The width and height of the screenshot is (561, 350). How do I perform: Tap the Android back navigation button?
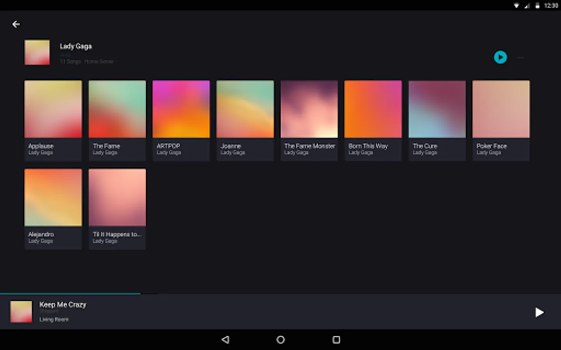coord(225,339)
